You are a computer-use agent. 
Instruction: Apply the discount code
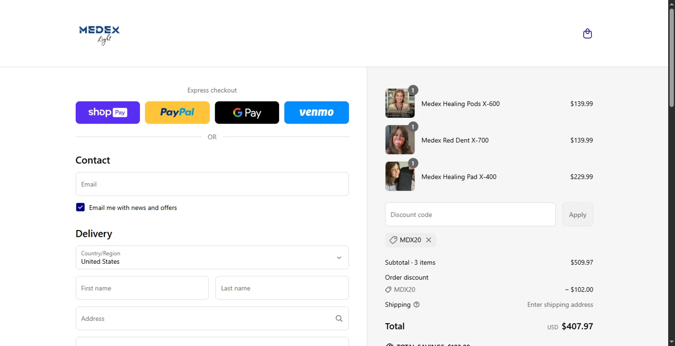coord(577,214)
